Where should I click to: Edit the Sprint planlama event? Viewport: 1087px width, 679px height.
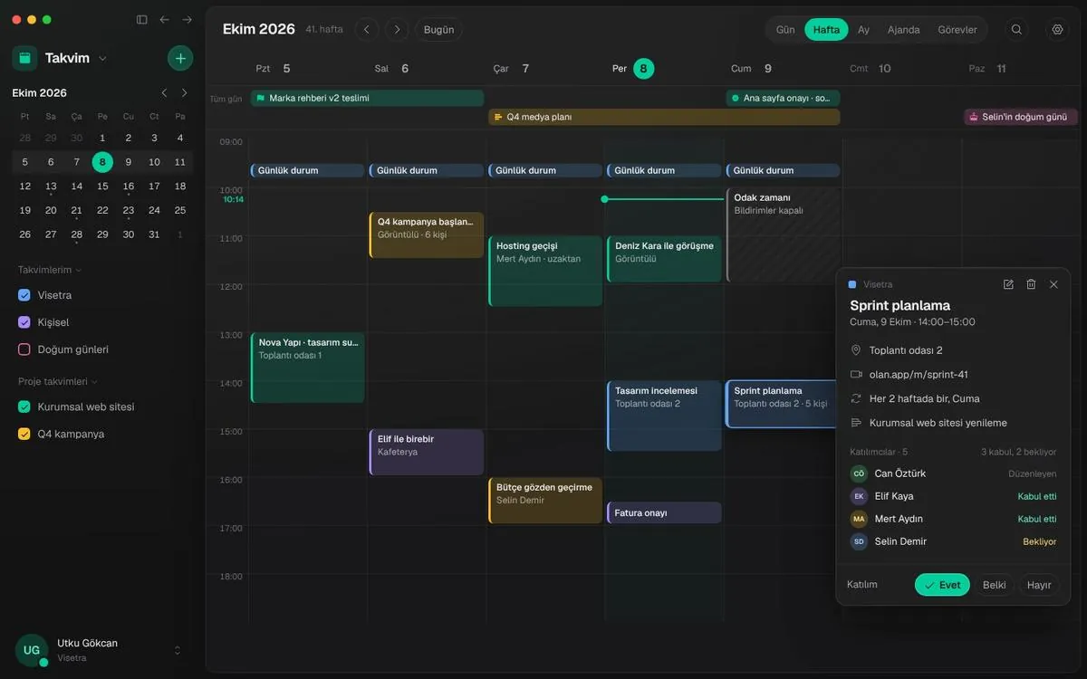[x=1008, y=284]
